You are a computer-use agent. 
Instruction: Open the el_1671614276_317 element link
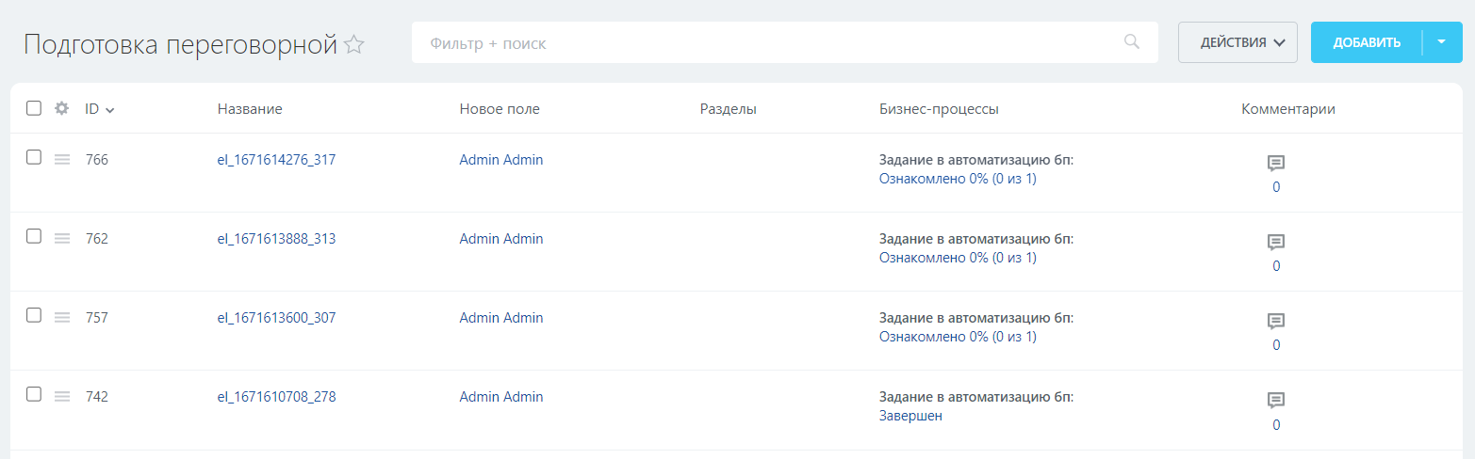[x=276, y=160]
